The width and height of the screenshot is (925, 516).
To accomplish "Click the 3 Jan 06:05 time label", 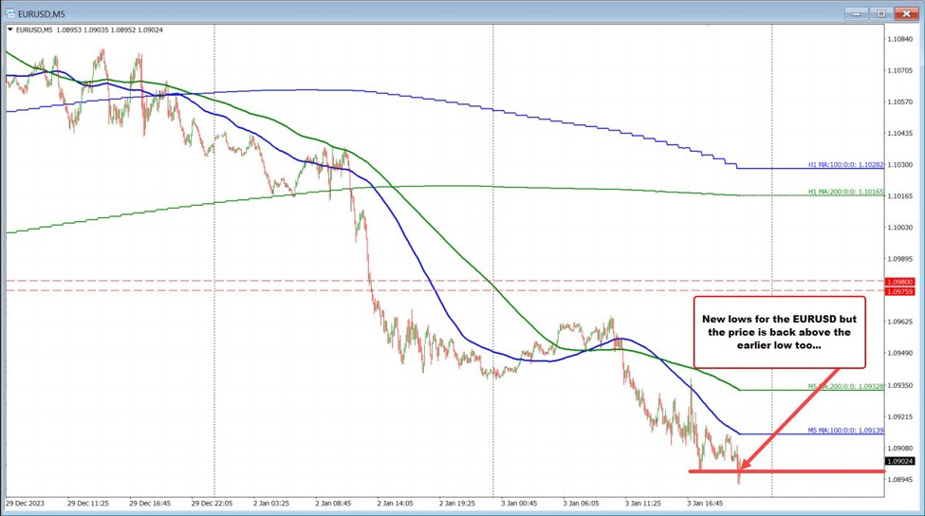I will tap(581, 504).
